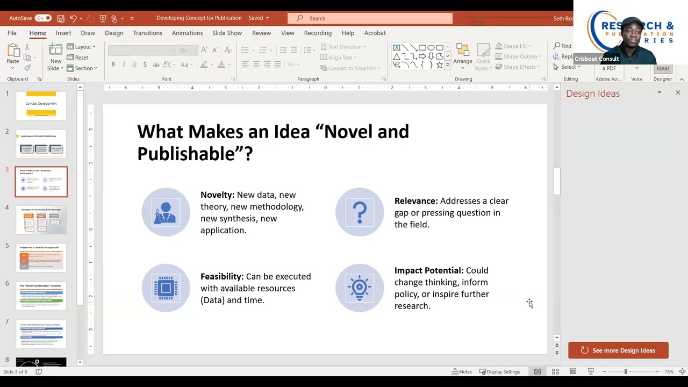Click the Cut scissors icon
Image resolution: width=688 pixels, height=387 pixels.
27,47
